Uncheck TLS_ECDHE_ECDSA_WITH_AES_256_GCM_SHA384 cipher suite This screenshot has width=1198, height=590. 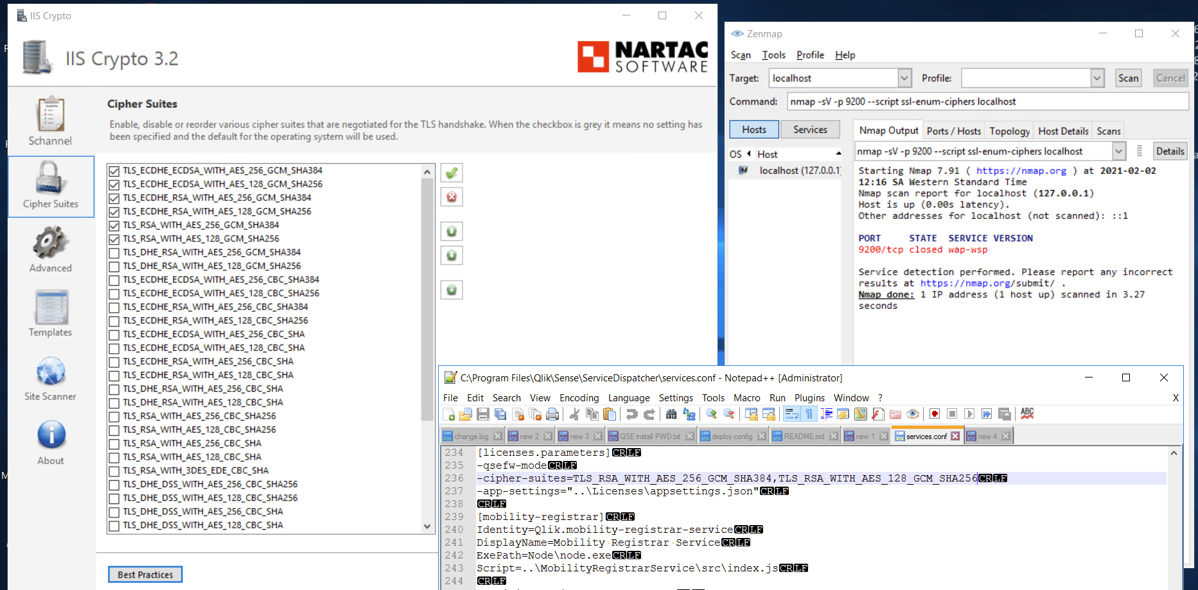tap(114, 170)
